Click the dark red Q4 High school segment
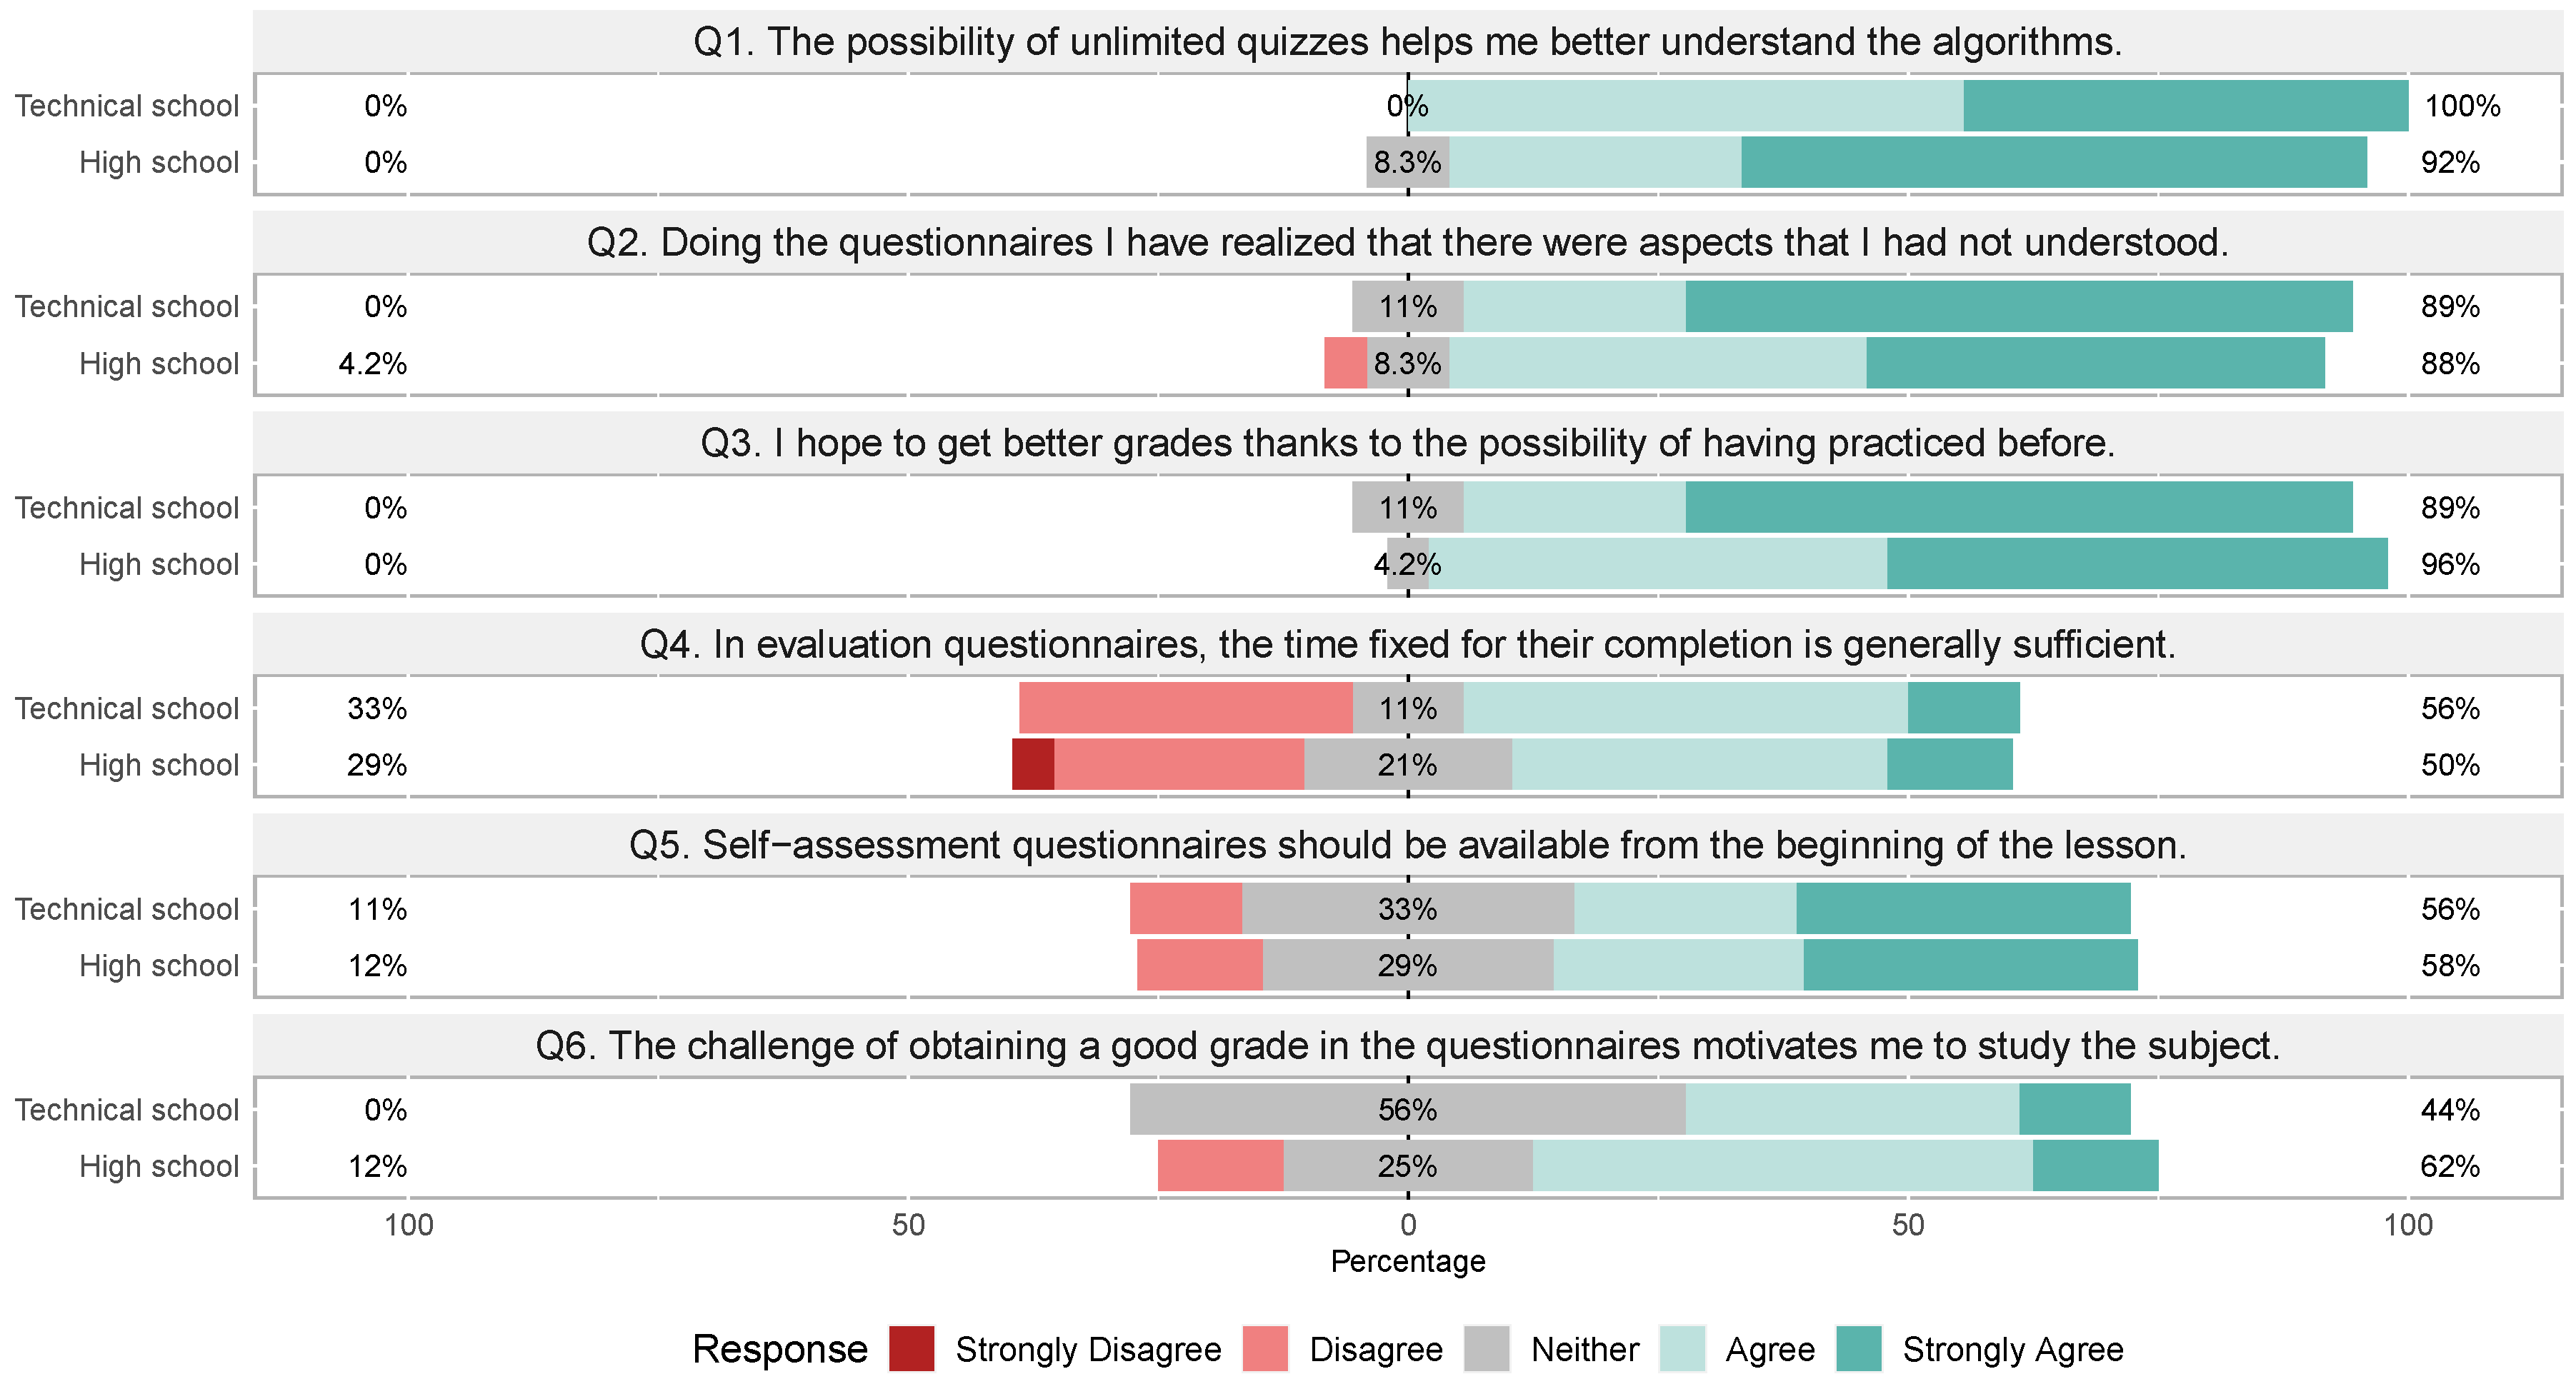The width and height of the screenshot is (2576, 1384). click(1033, 765)
